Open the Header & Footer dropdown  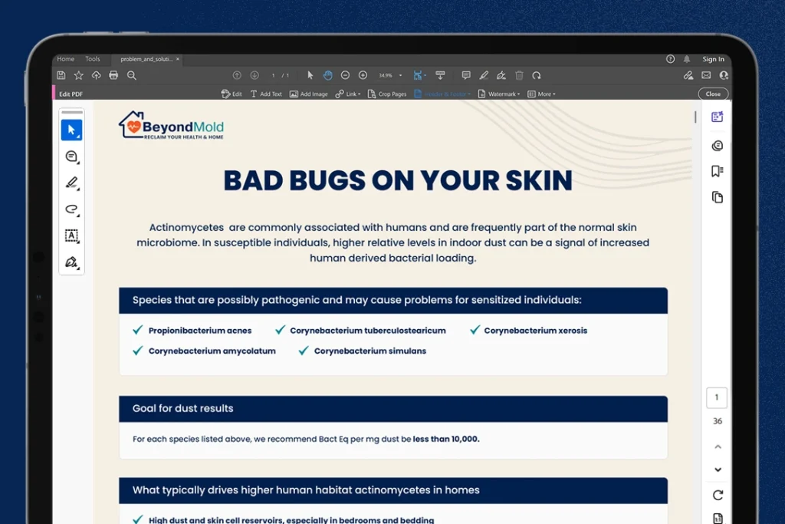(442, 94)
